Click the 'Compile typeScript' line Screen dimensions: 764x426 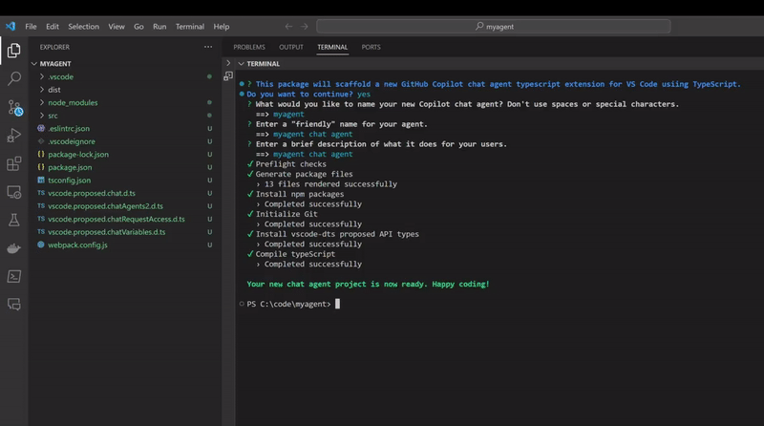[295, 254]
